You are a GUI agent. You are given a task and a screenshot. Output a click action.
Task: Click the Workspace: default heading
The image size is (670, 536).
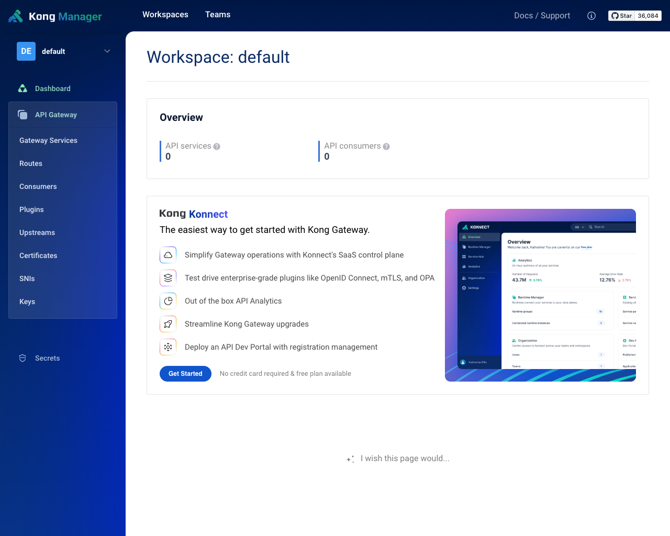(218, 57)
